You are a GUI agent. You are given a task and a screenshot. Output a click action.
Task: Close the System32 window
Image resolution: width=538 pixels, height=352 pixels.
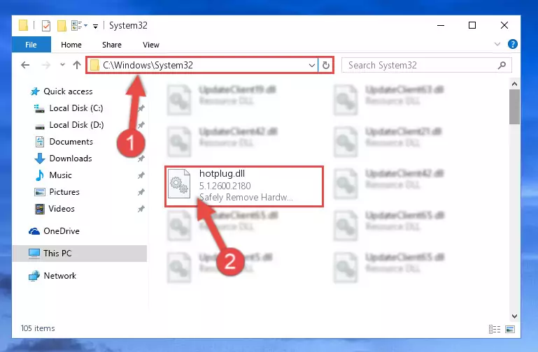[504, 25]
